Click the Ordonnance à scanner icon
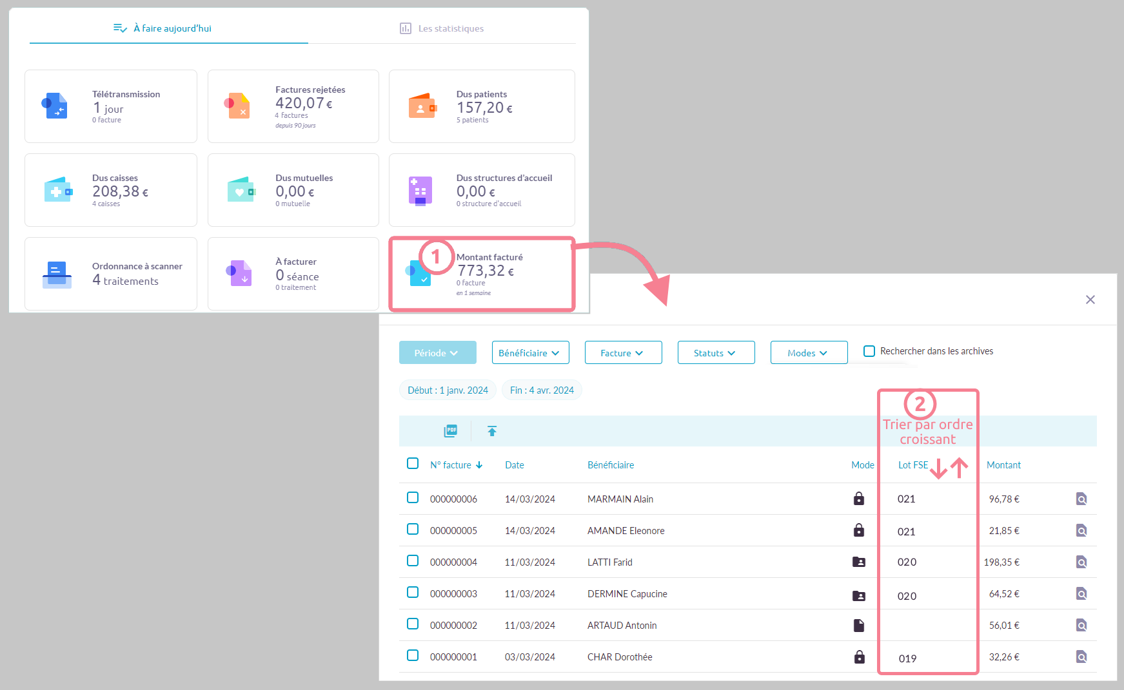Screen dimensions: 1124x690 (57, 274)
